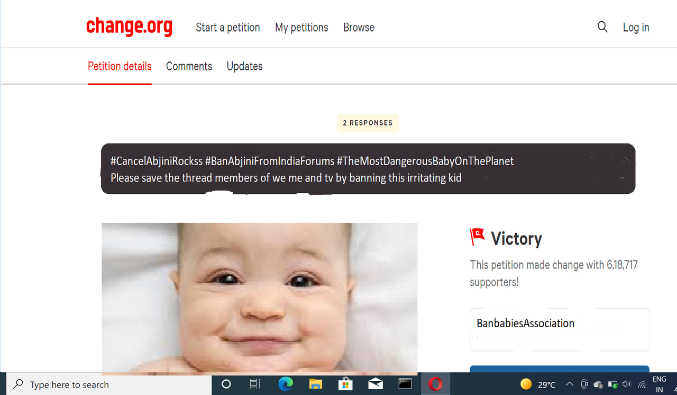Open the Browse menu

(x=359, y=28)
